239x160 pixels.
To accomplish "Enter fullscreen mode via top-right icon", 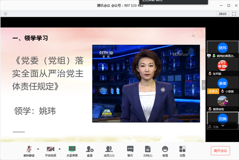I will 234,14.
